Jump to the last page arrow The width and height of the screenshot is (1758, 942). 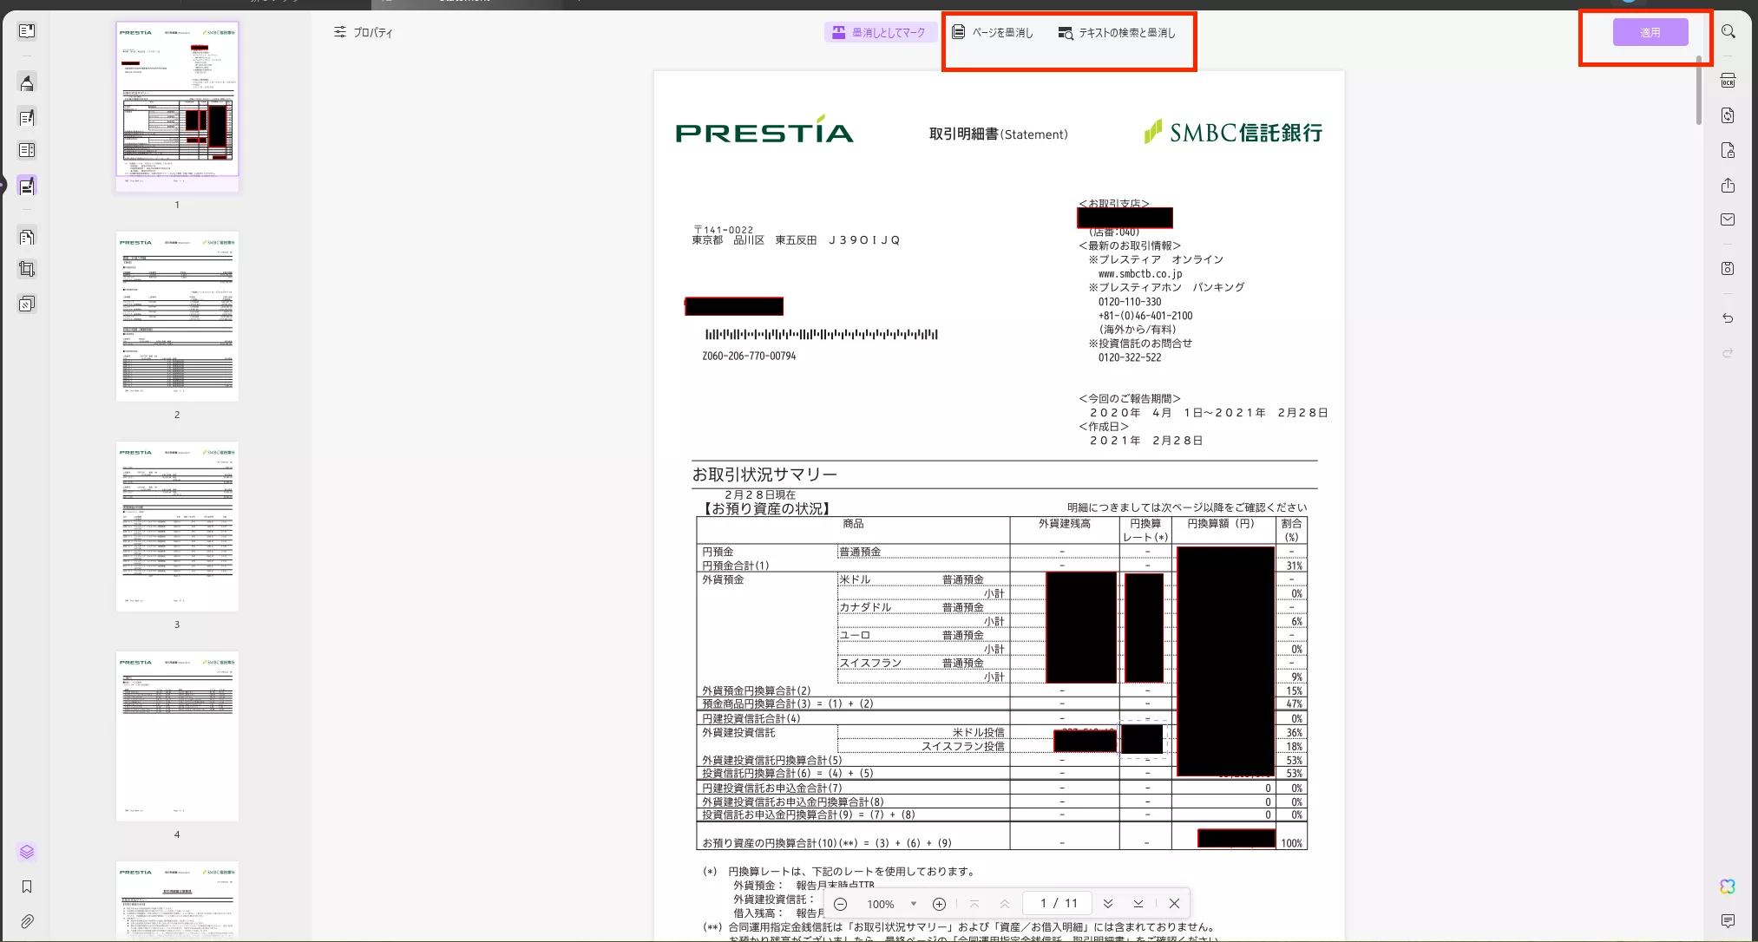pyautogui.click(x=1138, y=904)
